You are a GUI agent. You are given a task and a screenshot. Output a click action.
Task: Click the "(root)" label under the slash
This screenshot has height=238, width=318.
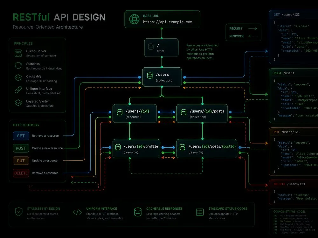point(161,51)
